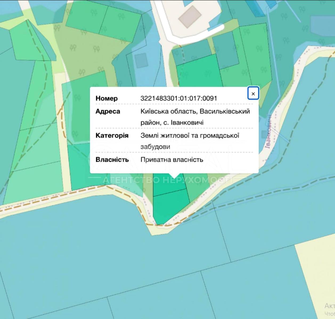Click the Адреса field label
The width and height of the screenshot is (335, 319).
(x=108, y=111)
